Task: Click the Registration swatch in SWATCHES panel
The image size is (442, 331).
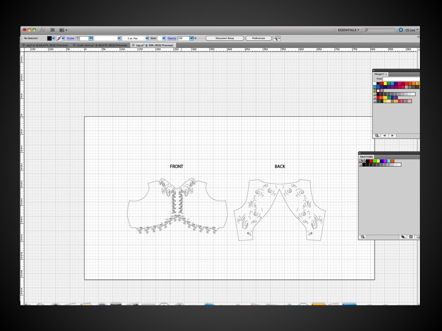Action: 364,161
